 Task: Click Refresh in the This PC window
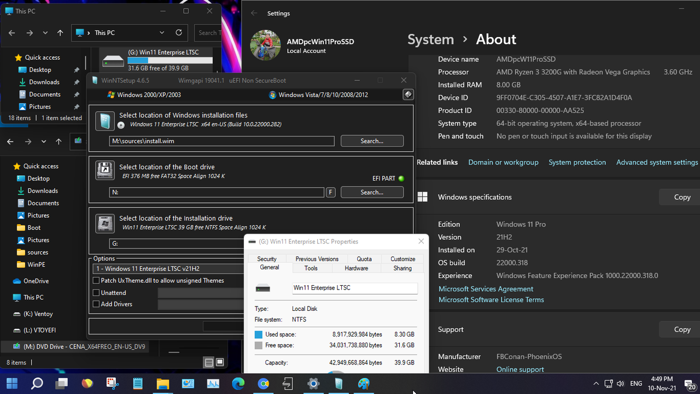pyautogui.click(x=179, y=33)
